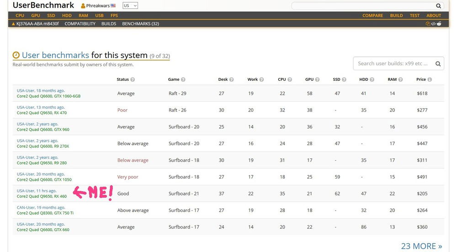
Task: Switch to the COMPATIBILITY tab
Action: [80, 24]
